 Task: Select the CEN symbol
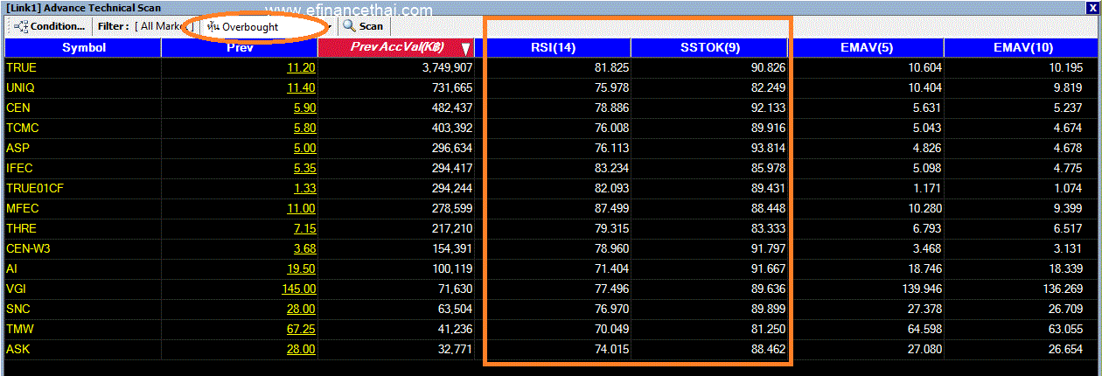17,108
